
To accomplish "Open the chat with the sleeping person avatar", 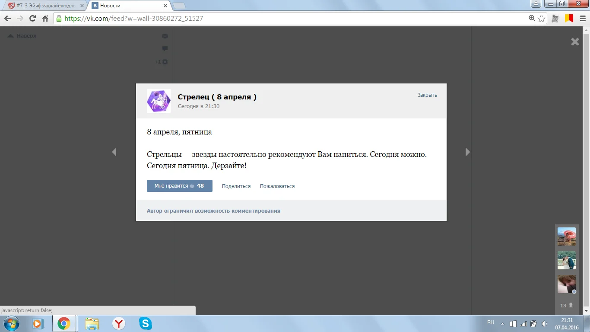I will (x=567, y=284).
